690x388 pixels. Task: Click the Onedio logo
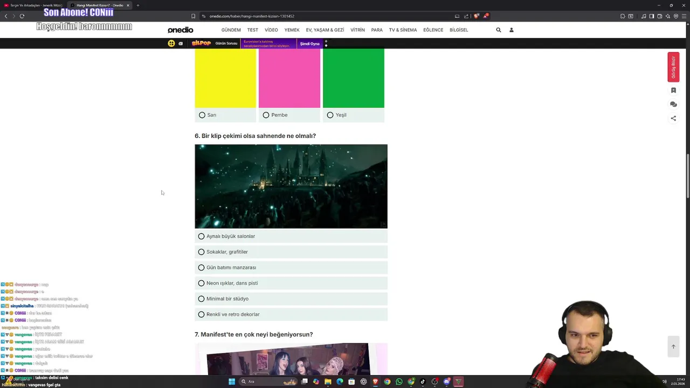pos(181,30)
